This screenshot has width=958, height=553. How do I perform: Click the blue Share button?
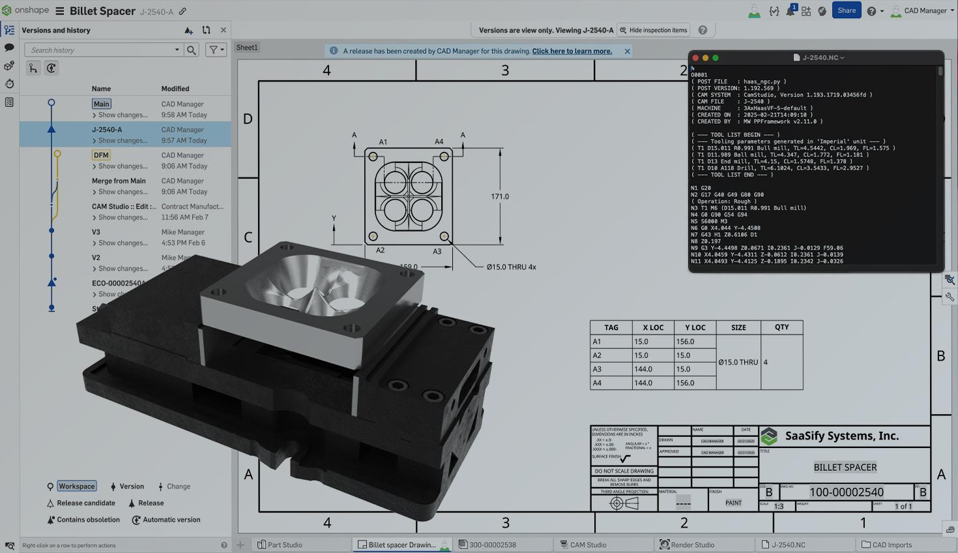[846, 10]
